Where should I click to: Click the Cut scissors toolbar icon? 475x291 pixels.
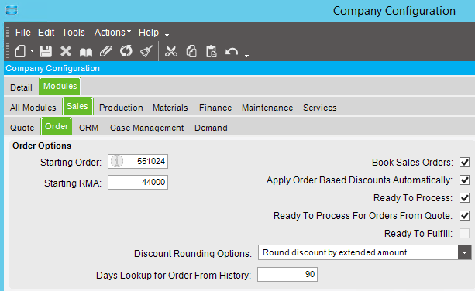click(x=171, y=51)
